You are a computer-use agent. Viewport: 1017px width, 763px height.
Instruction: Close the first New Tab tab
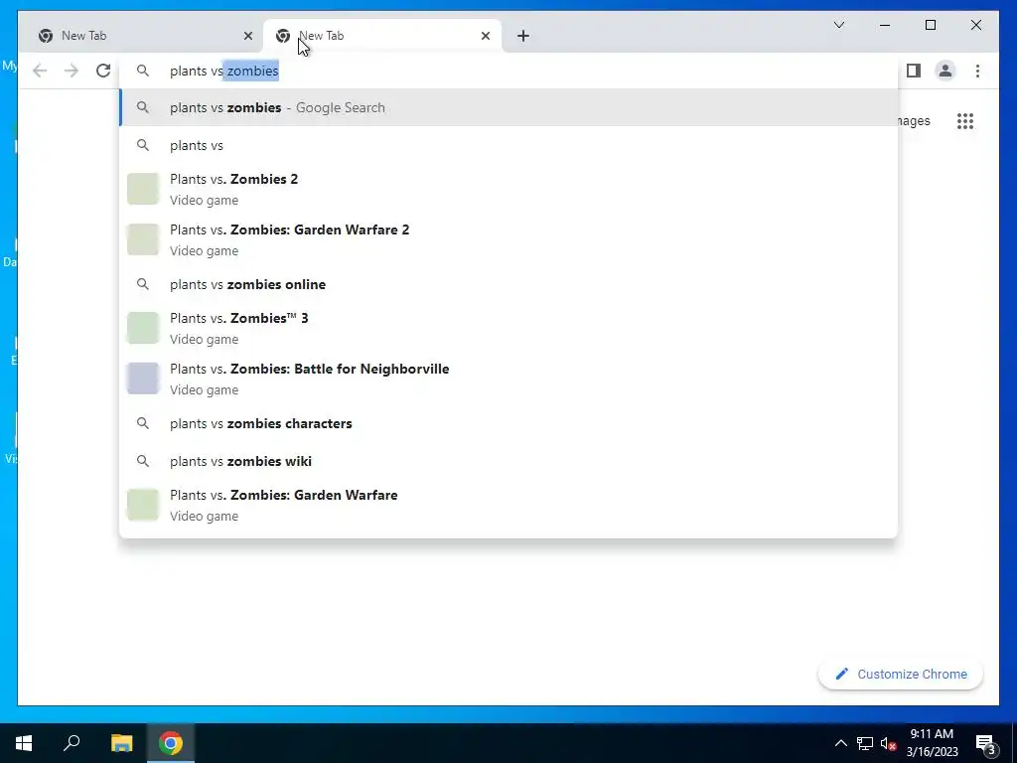pos(247,36)
